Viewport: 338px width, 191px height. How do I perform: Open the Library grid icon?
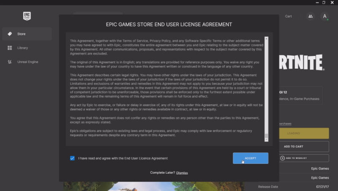(x=10, y=48)
